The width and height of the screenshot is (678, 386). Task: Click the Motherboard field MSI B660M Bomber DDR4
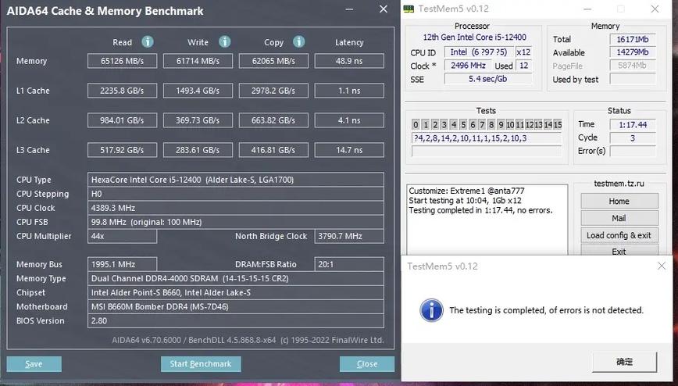point(236,307)
